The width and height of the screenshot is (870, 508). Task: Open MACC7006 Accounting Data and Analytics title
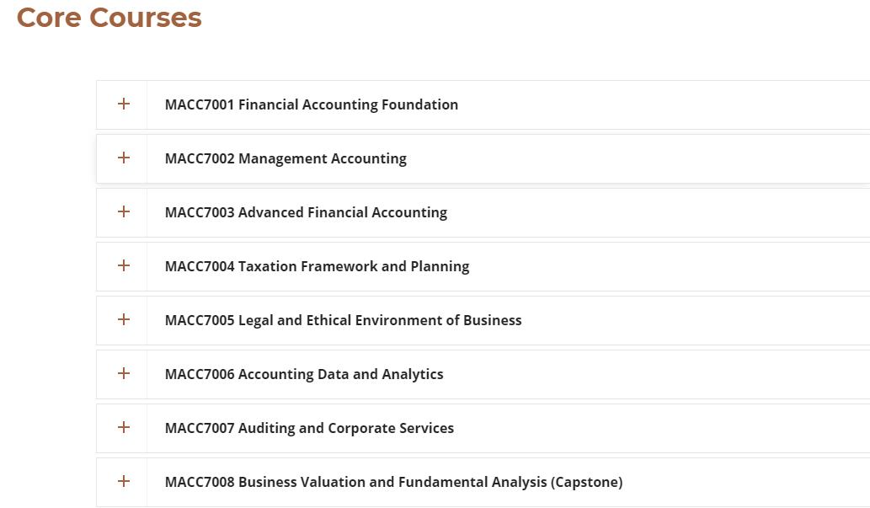point(304,374)
